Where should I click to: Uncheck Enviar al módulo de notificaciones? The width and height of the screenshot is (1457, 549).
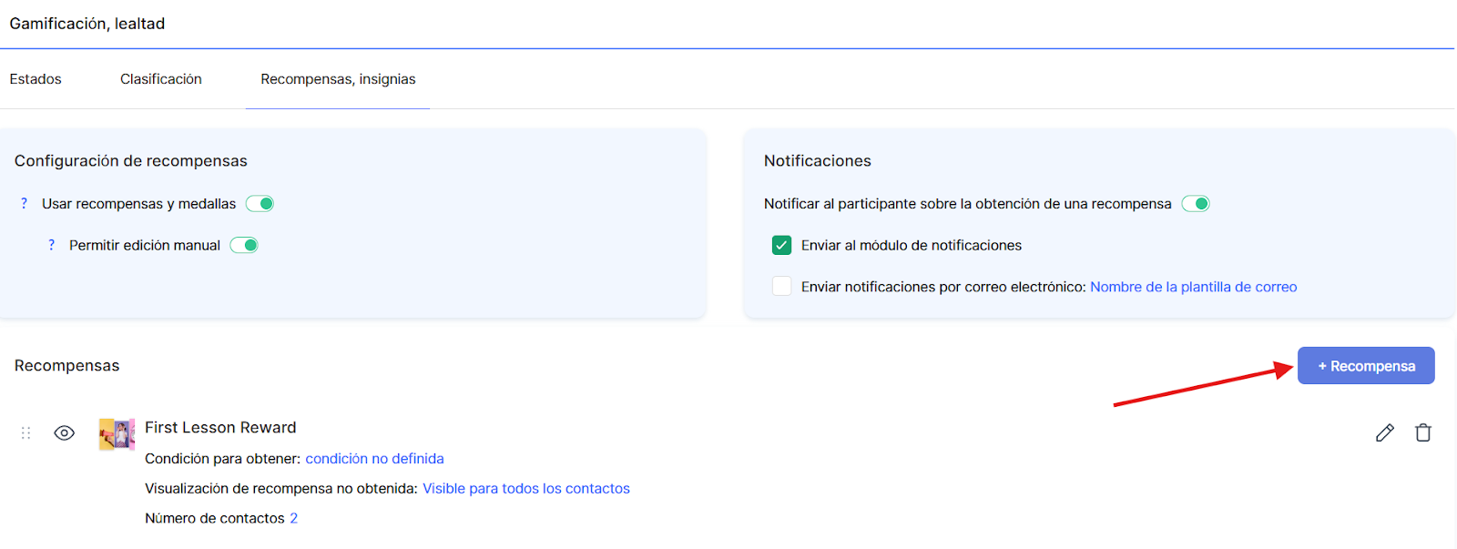781,245
